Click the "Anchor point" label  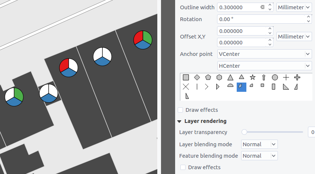tap(196, 54)
